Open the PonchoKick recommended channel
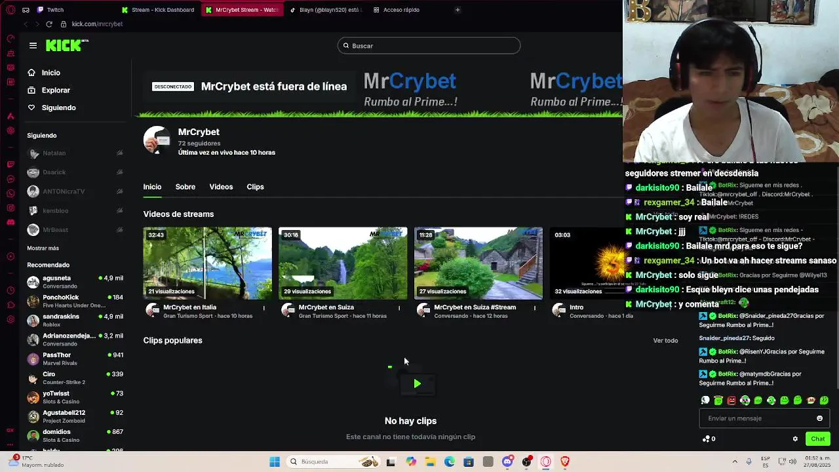The width and height of the screenshot is (839, 472). click(75, 301)
